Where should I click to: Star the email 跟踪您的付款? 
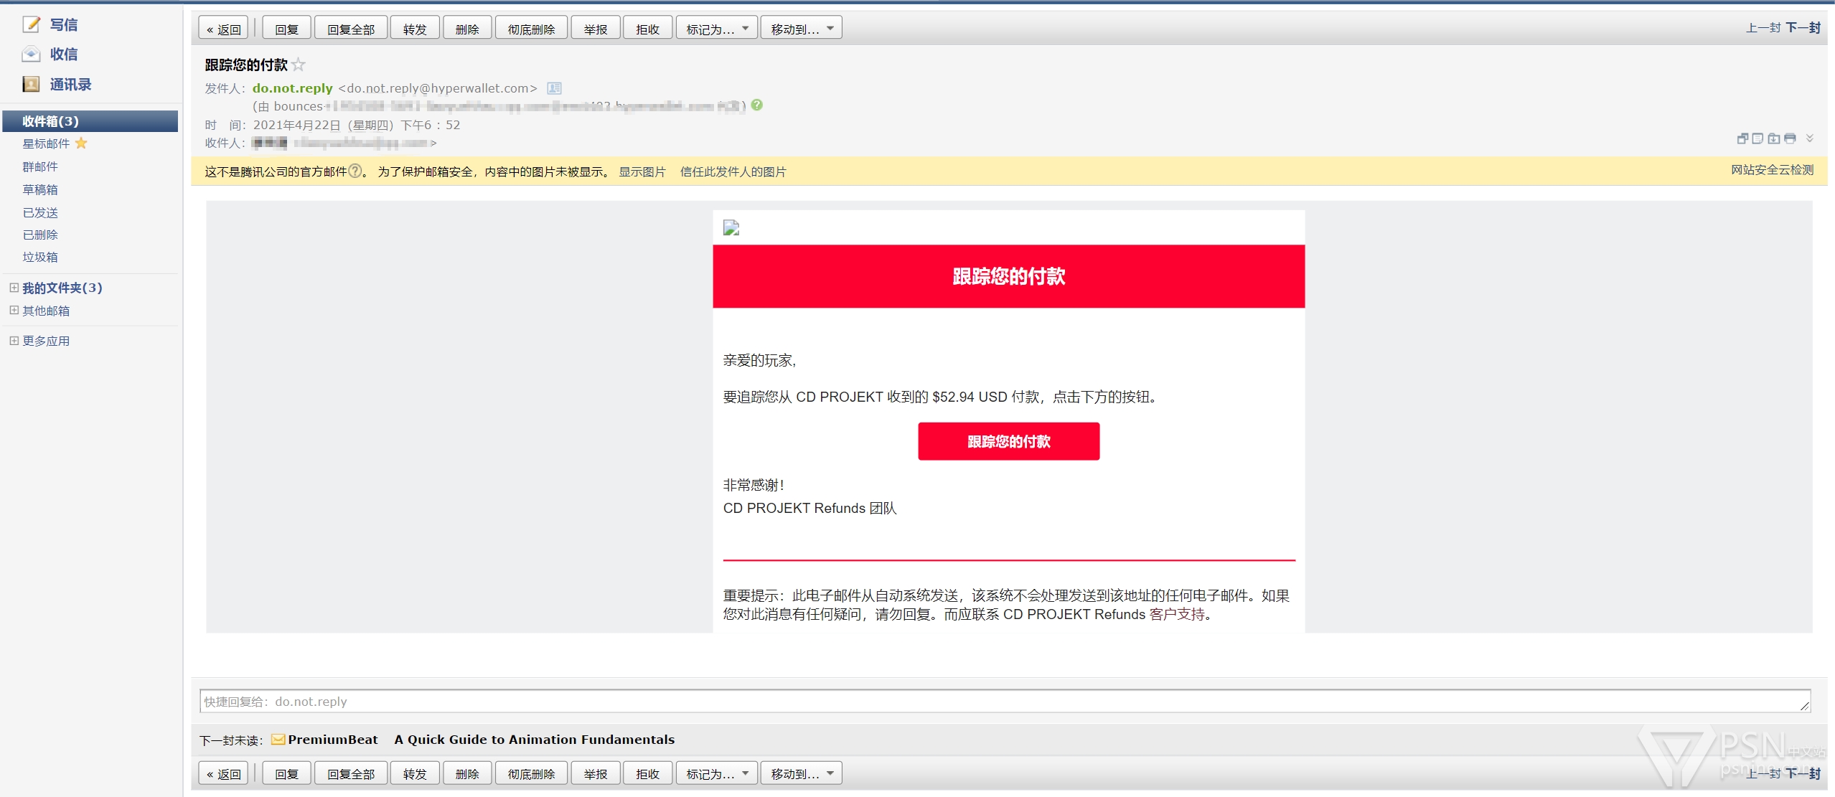click(299, 65)
